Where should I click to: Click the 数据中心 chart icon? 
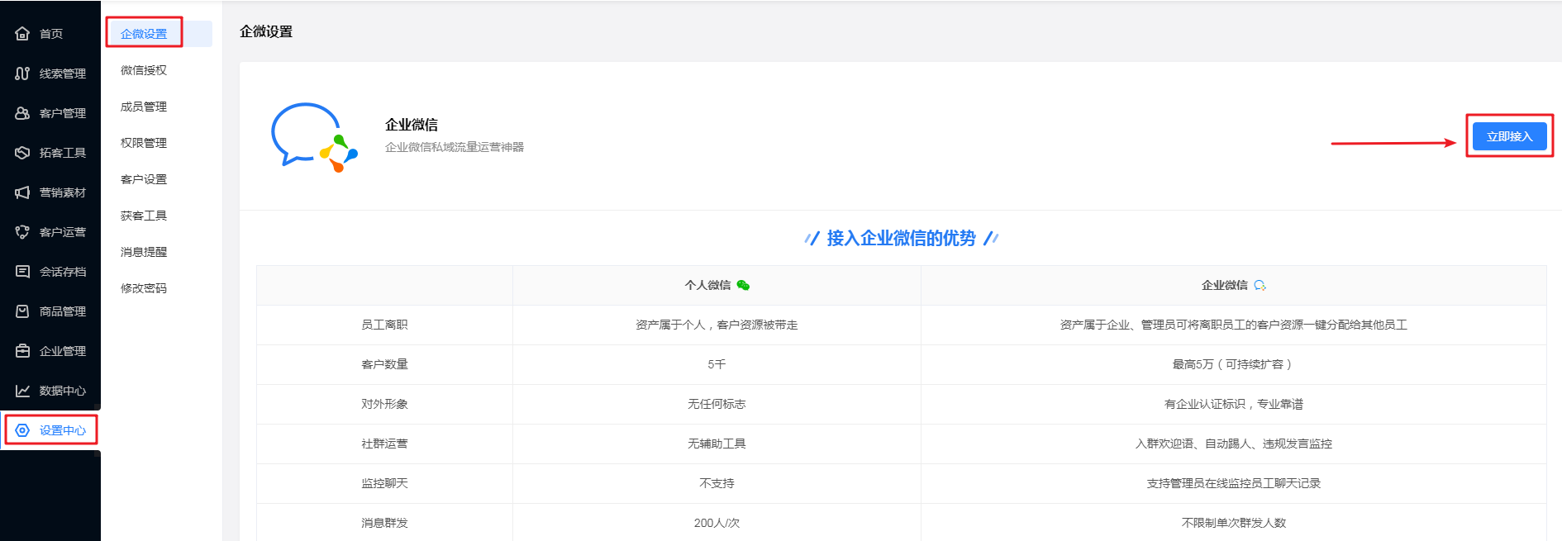tap(22, 391)
